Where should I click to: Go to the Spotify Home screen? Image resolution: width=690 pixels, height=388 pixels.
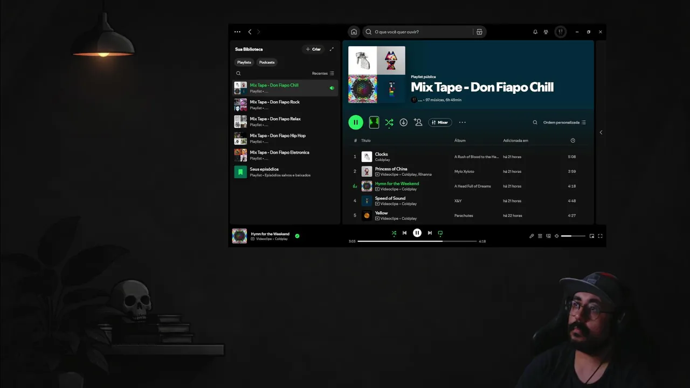click(x=354, y=32)
